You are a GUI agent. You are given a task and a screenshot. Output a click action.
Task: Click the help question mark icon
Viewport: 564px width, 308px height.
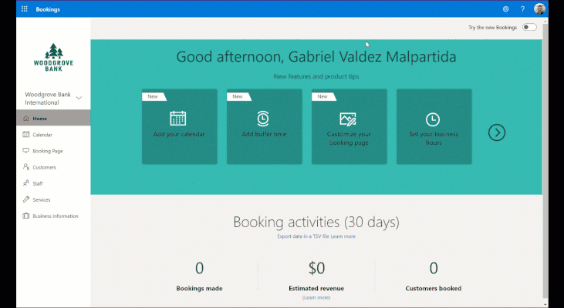(522, 9)
